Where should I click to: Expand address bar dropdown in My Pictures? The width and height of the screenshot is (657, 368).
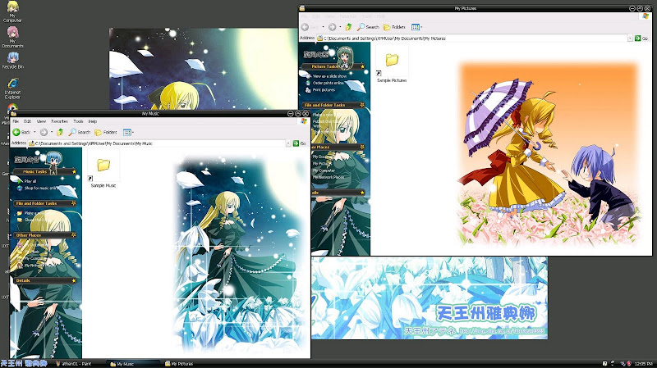(630, 38)
